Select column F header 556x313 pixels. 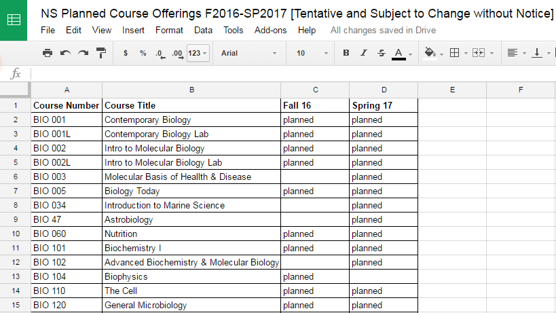(x=521, y=90)
